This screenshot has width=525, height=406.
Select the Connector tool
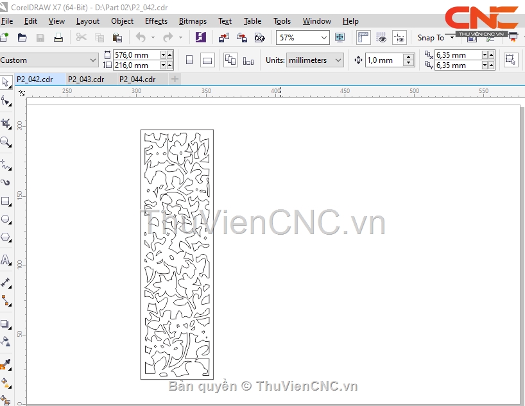[x=6, y=301]
